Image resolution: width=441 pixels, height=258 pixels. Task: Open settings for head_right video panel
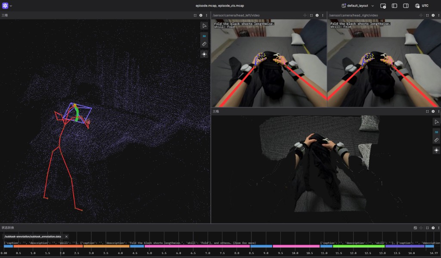pyautogui.click(x=433, y=15)
